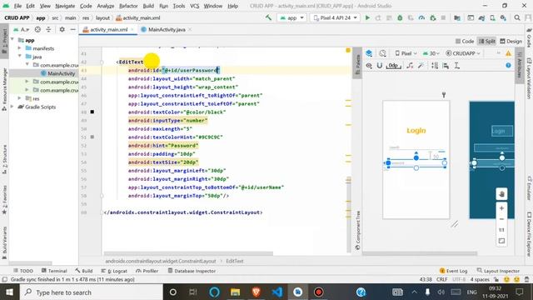Open the Terminal tool window

54,271
